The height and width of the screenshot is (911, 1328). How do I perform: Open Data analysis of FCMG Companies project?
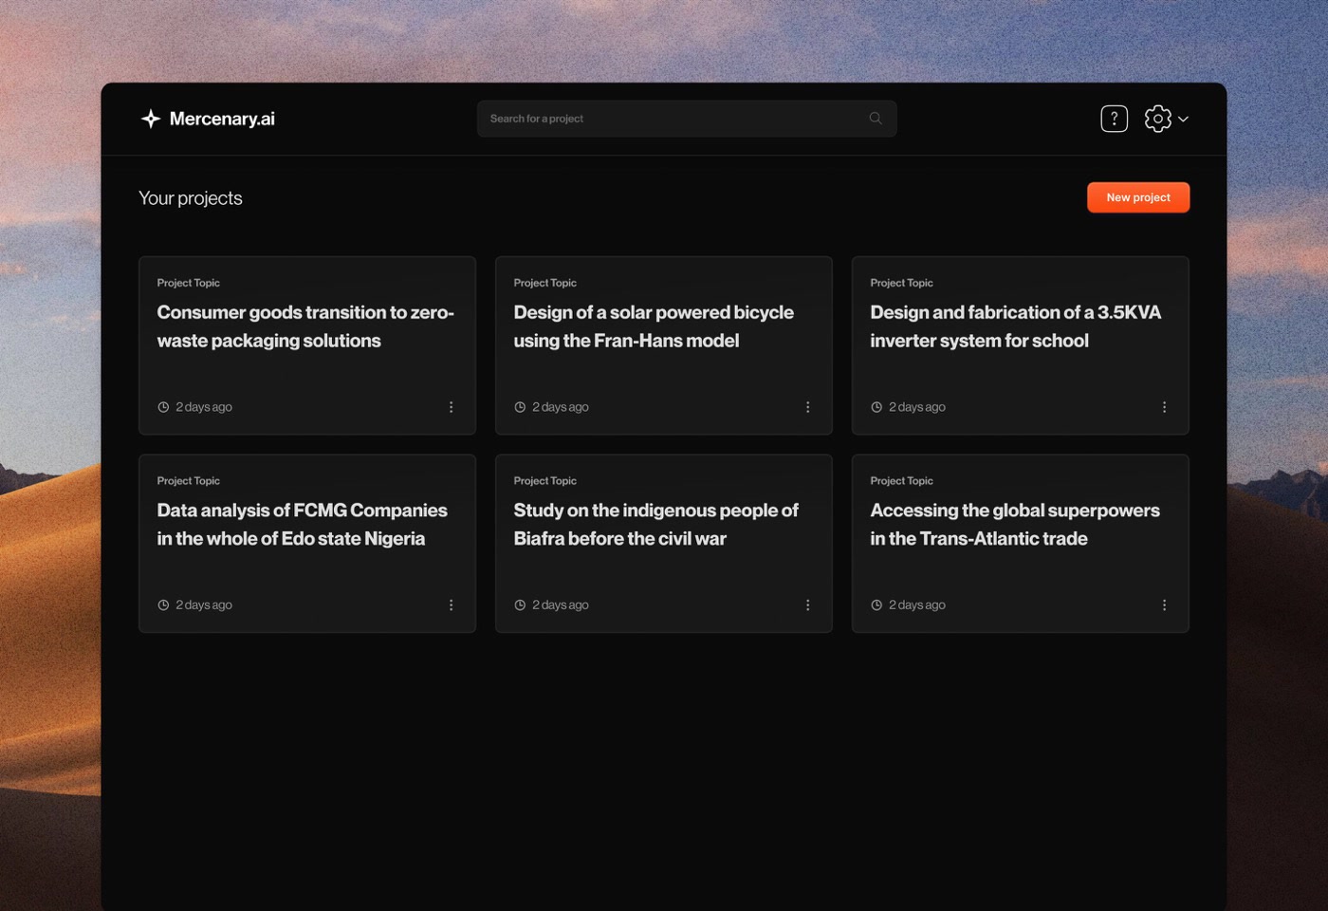(307, 544)
